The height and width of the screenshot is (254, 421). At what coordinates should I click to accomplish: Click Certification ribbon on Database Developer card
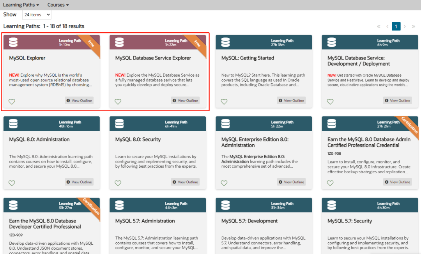(91, 206)
